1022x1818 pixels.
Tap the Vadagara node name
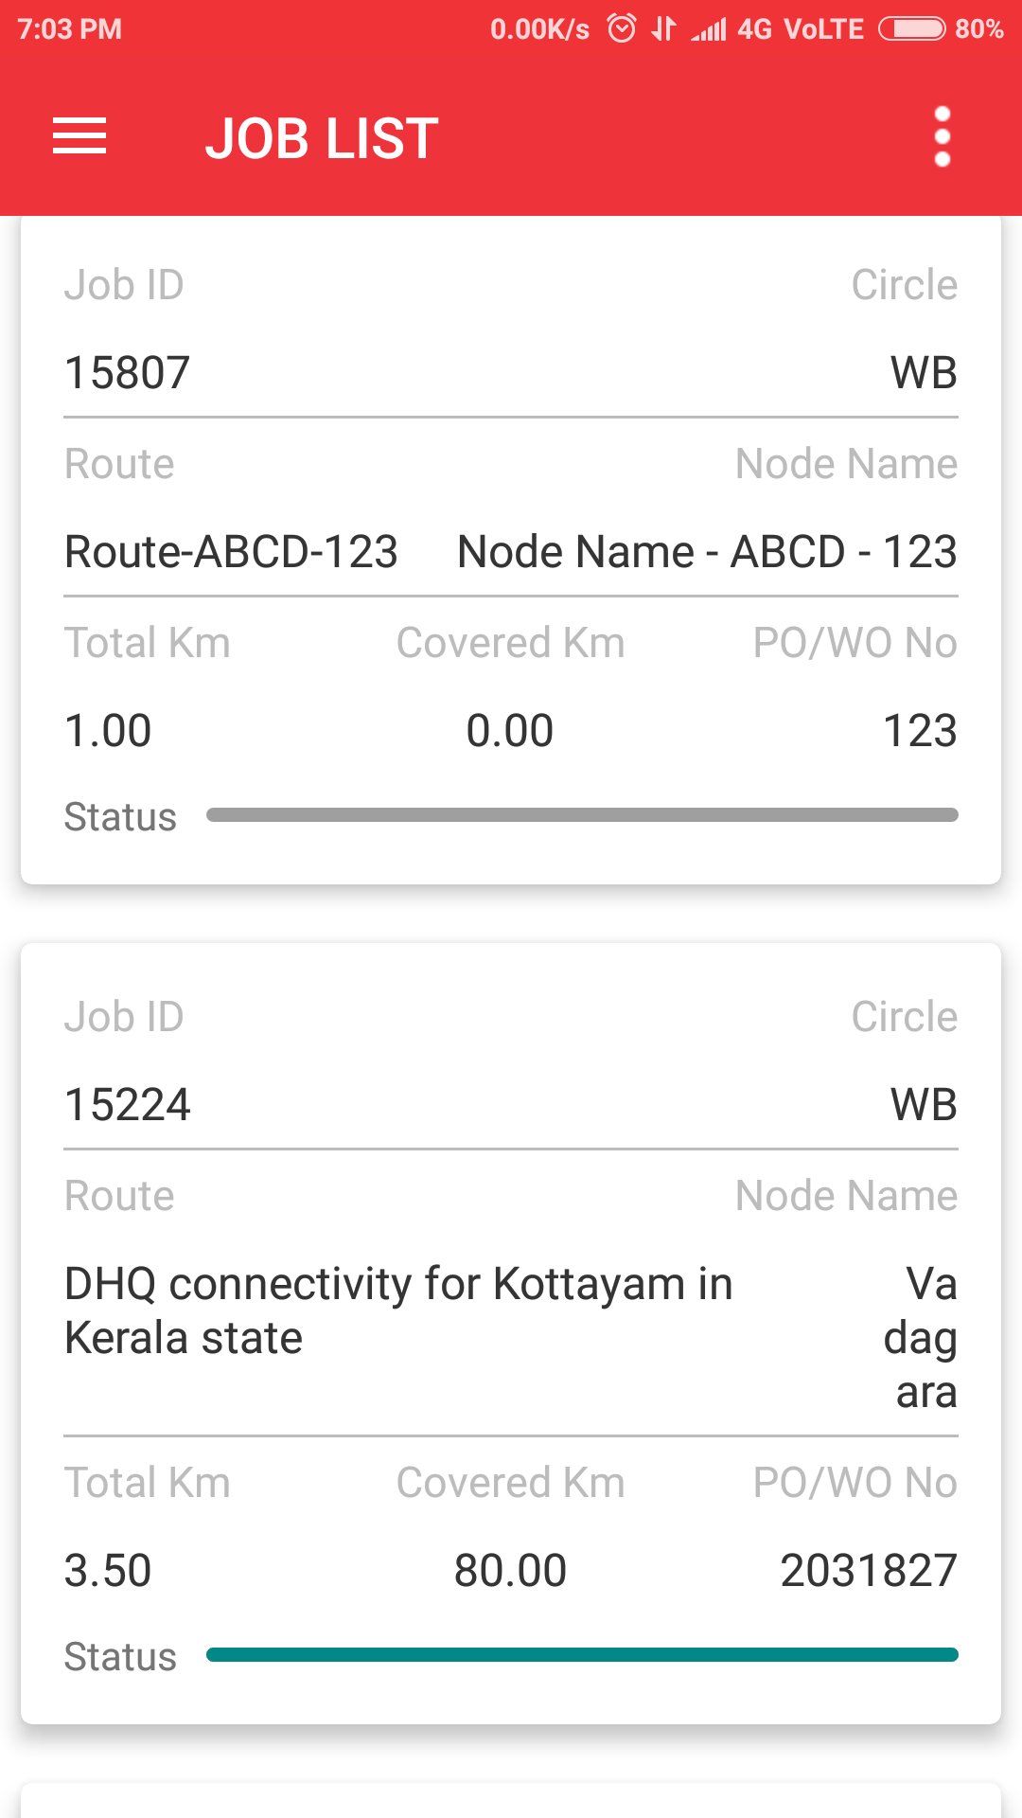[x=921, y=1338]
